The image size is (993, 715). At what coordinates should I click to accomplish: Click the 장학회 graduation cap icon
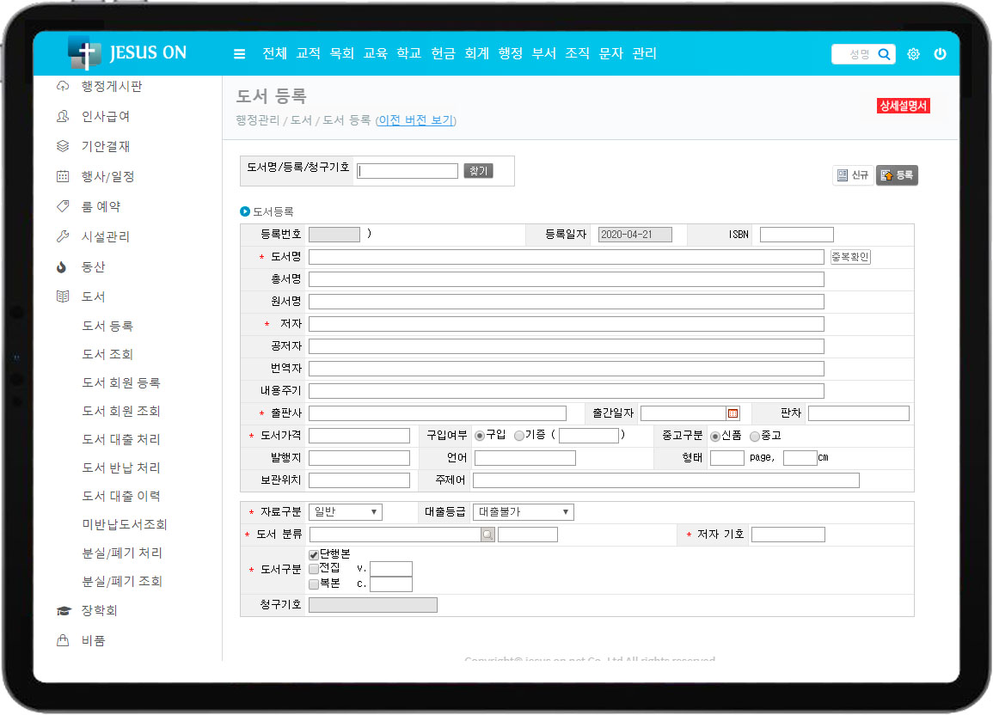(x=63, y=611)
